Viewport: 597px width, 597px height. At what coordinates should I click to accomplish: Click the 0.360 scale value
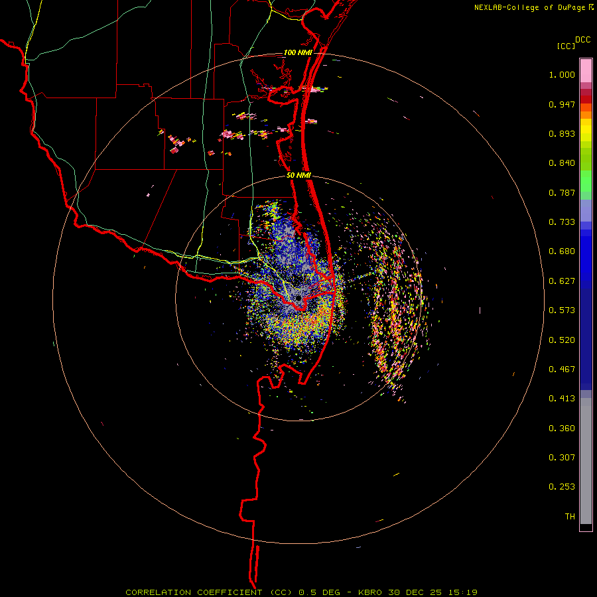coord(562,429)
